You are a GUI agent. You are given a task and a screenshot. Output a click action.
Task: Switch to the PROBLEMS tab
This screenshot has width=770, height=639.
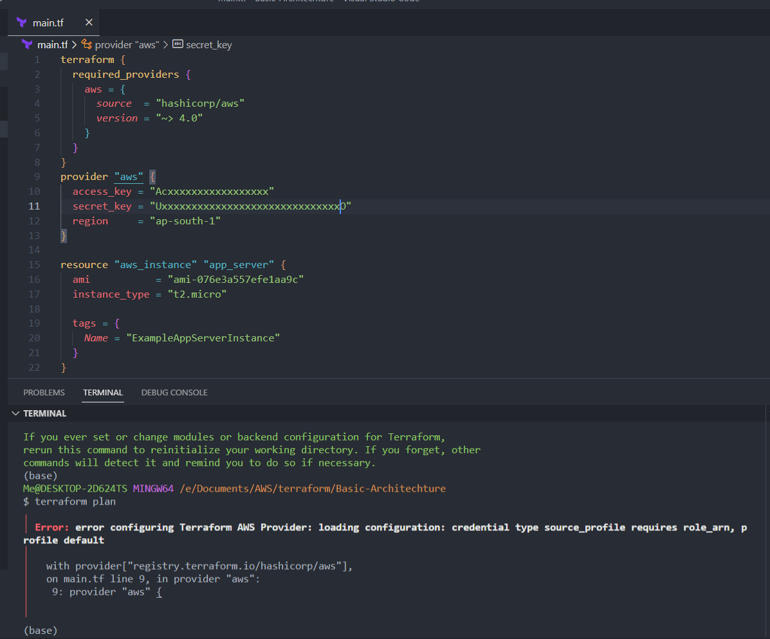point(44,392)
